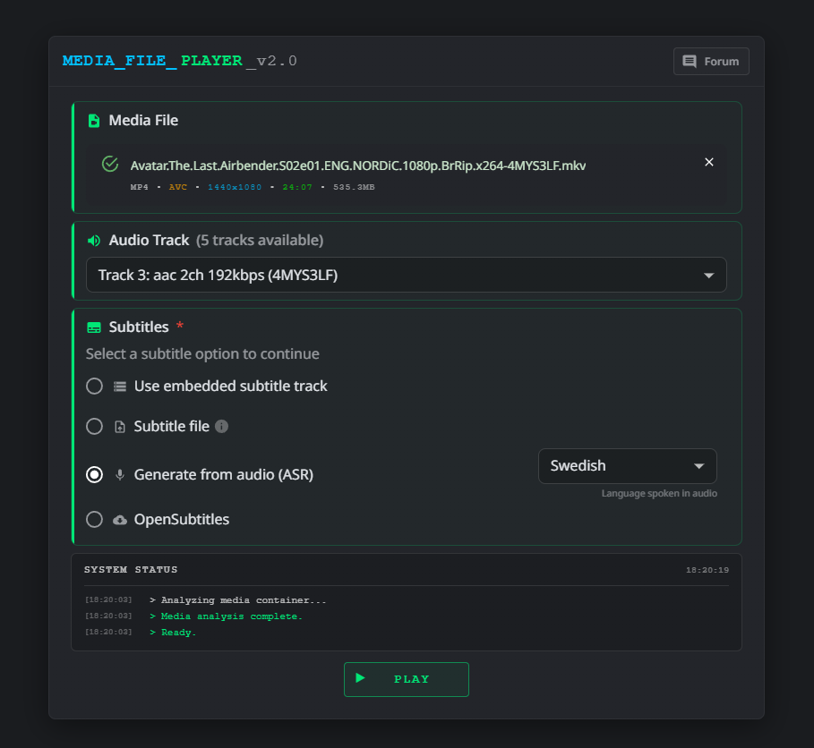This screenshot has width=814, height=748.
Task: Click the Forum chat bubble icon
Action: [689, 61]
